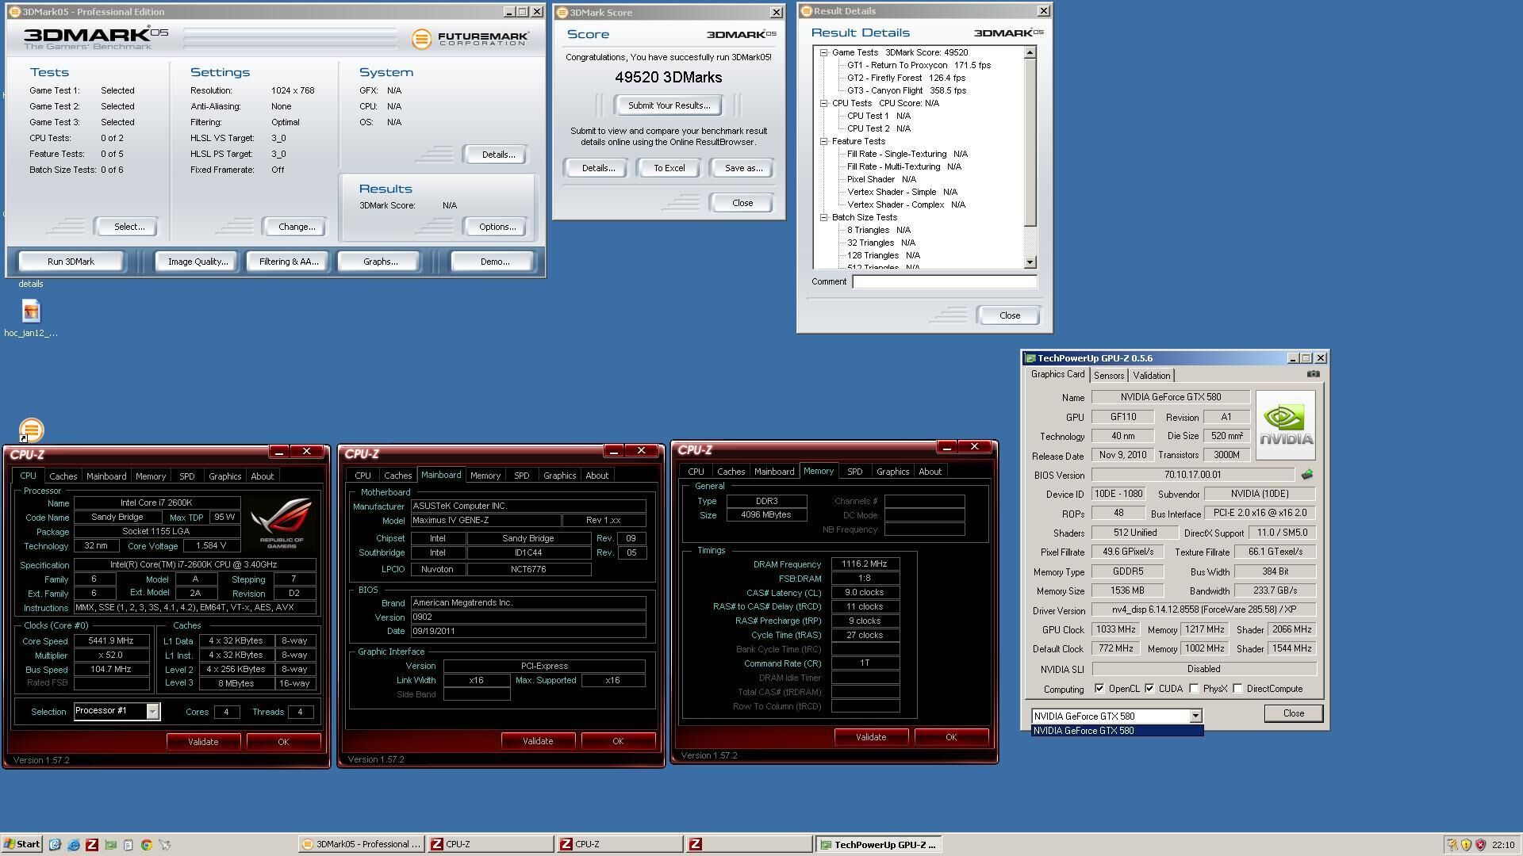This screenshot has width=1523, height=856.
Task: Click the NVIDIA logo in GPU-Z
Action: (1285, 425)
